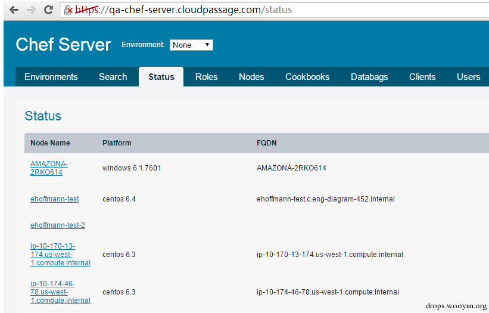Click the Chef Server title
The image size is (489, 313).
pos(63,45)
